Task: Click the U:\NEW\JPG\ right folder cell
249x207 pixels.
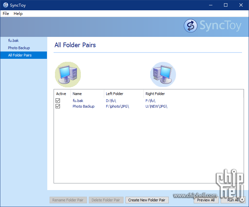Action: 156,106
